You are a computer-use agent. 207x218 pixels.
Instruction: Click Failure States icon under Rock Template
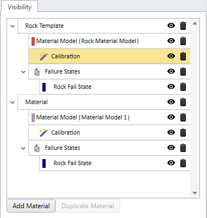click(x=37, y=71)
